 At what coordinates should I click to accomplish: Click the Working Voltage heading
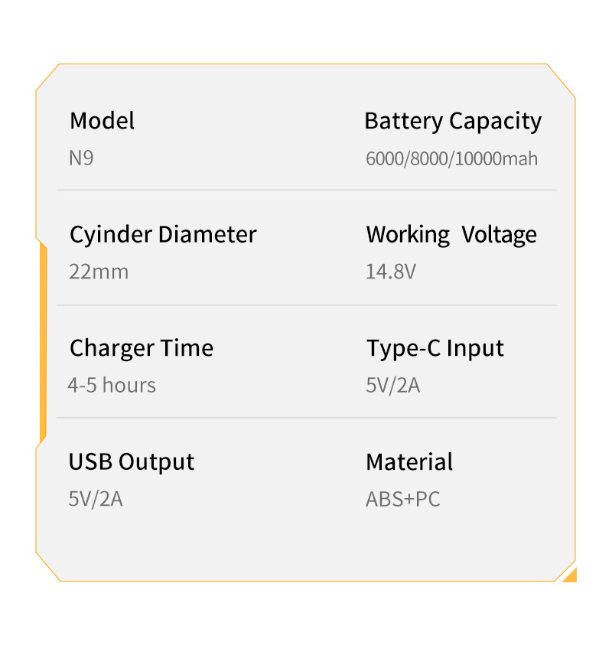click(x=451, y=234)
